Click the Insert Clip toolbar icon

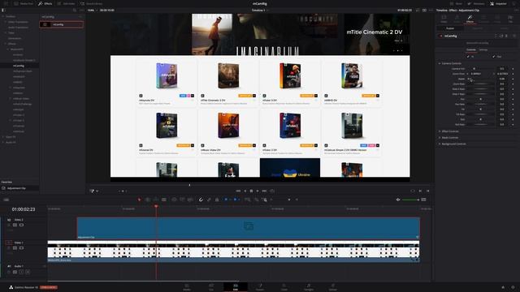174,200
